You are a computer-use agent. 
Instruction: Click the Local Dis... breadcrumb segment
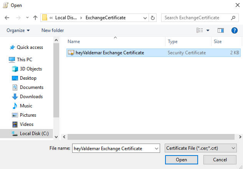[x=66, y=18]
